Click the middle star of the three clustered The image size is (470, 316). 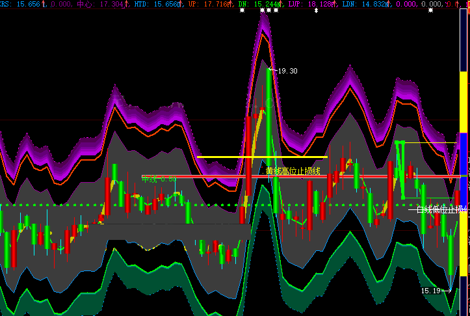tap(269, 10)
